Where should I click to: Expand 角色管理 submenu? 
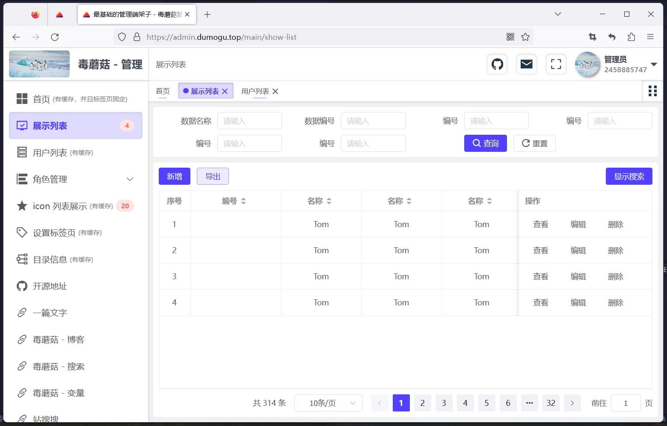[76, 179]
